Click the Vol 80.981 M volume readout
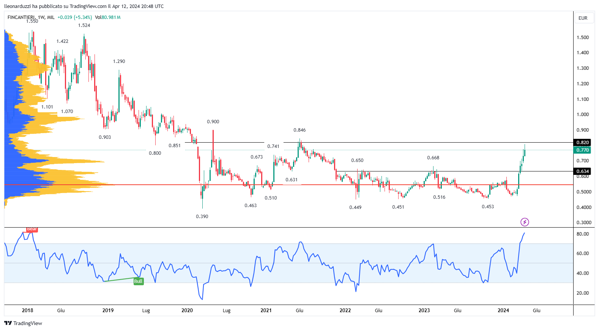Screen dimensions: 599x330 (x=108, y=17)
